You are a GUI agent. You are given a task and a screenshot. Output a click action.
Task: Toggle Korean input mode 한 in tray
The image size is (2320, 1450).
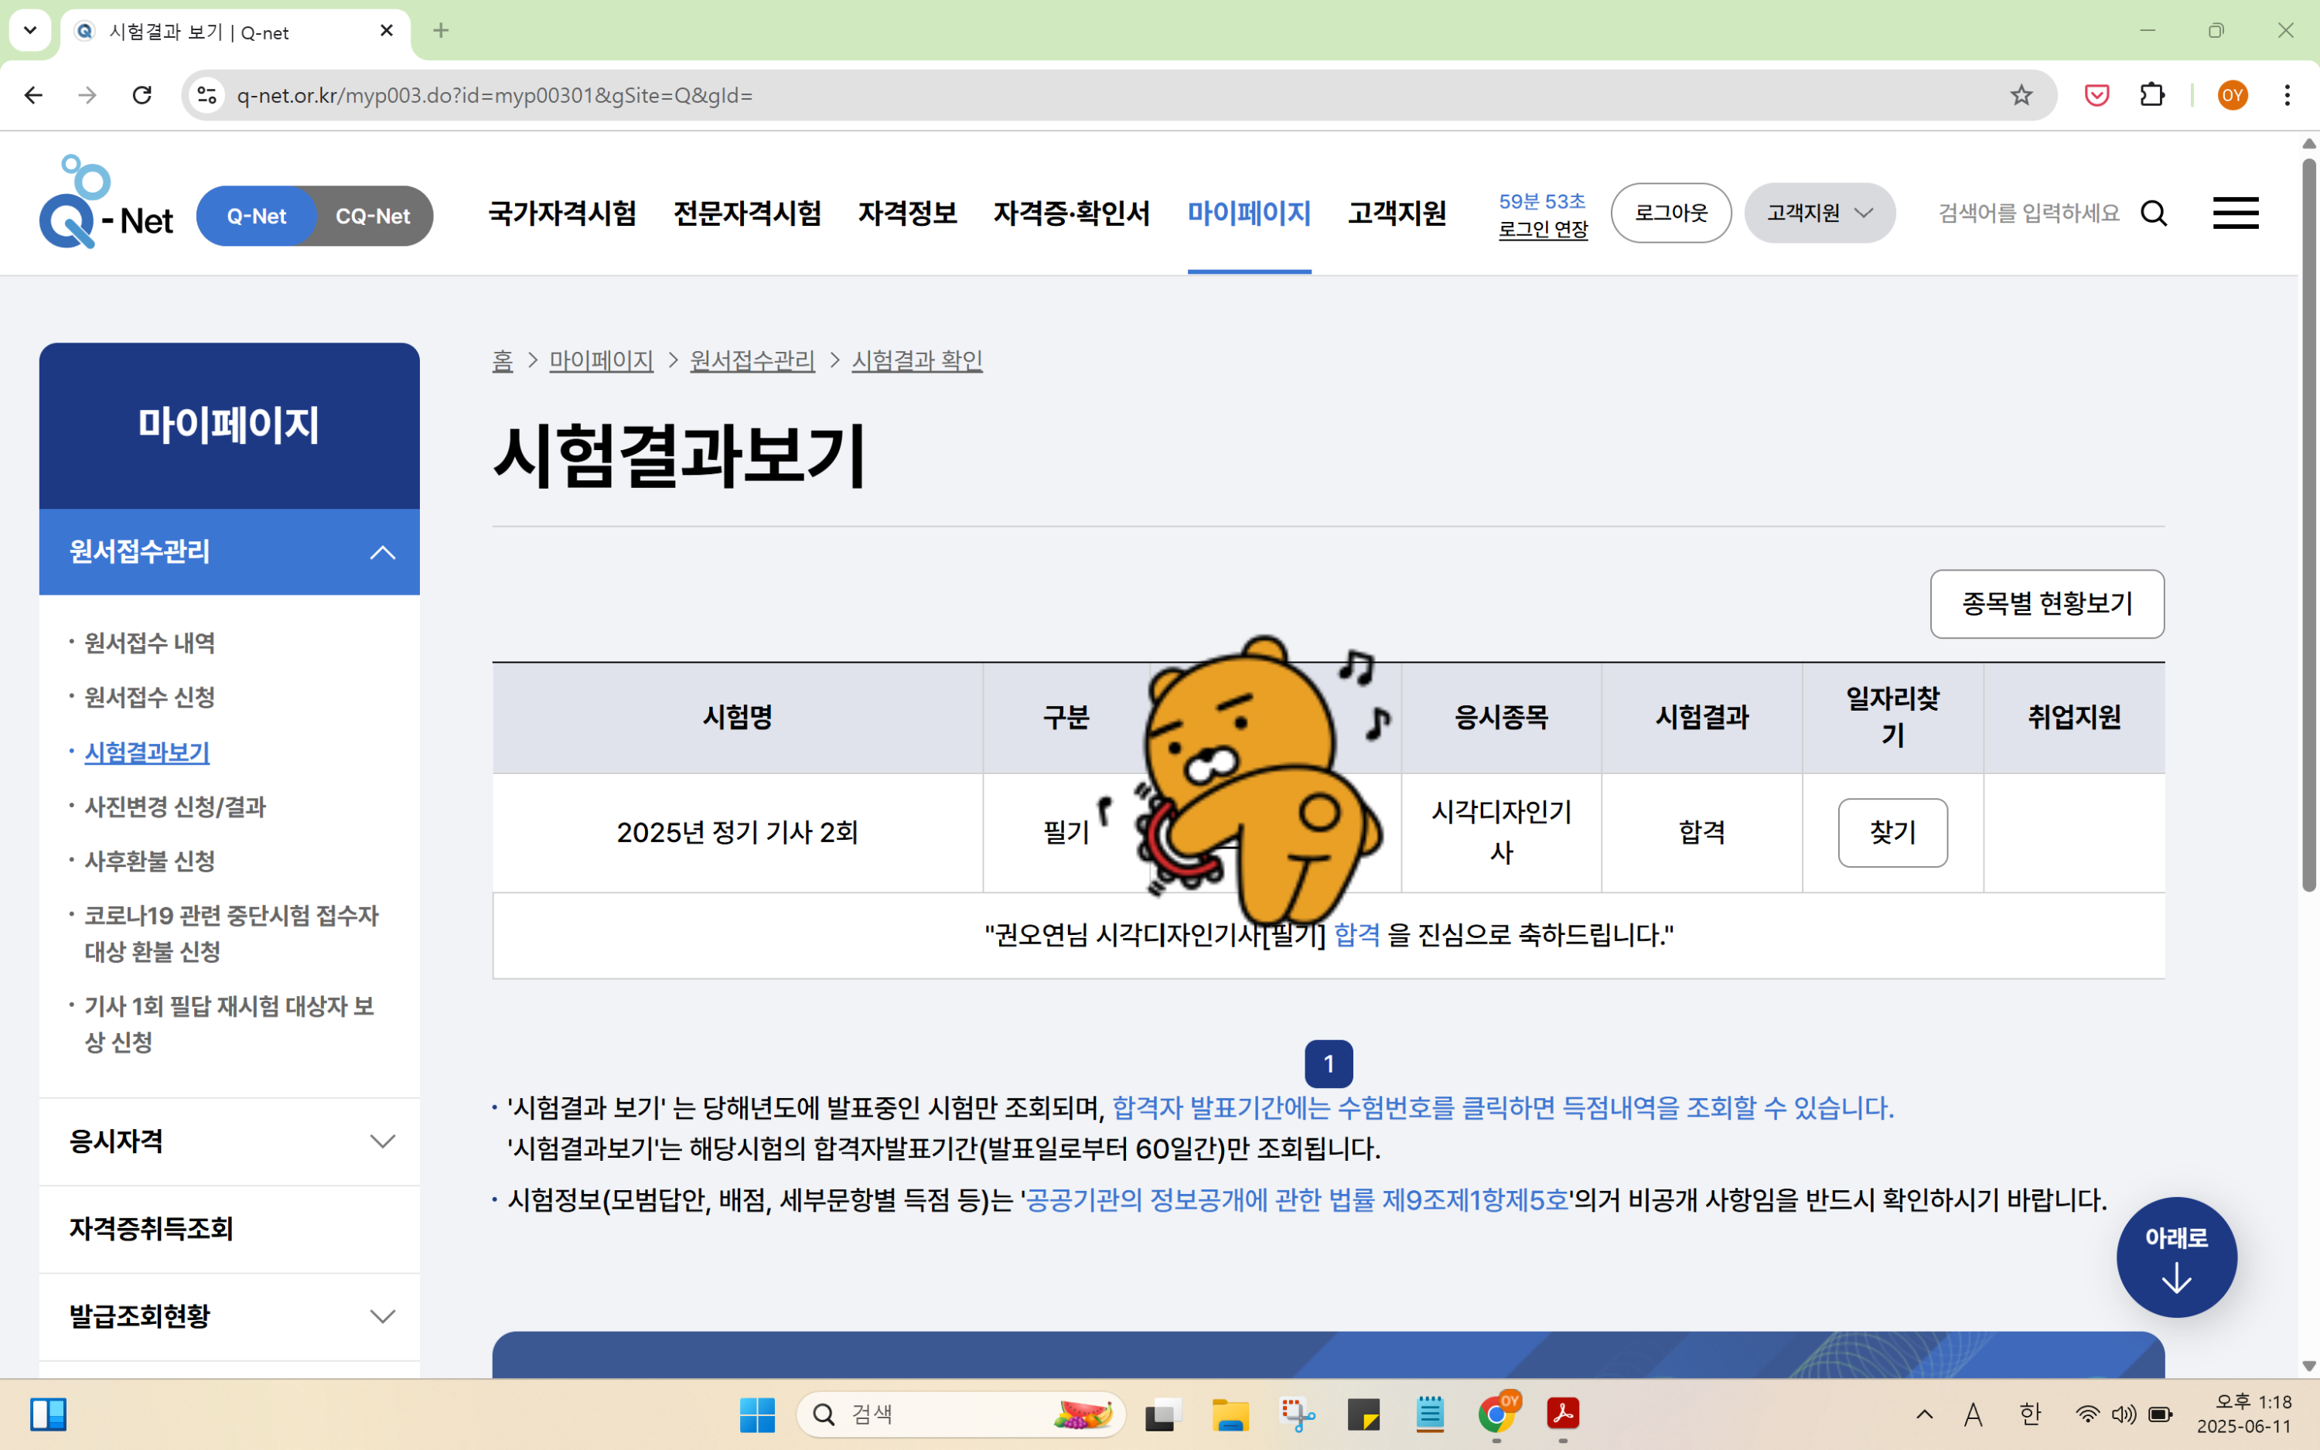(2029, 1414)
